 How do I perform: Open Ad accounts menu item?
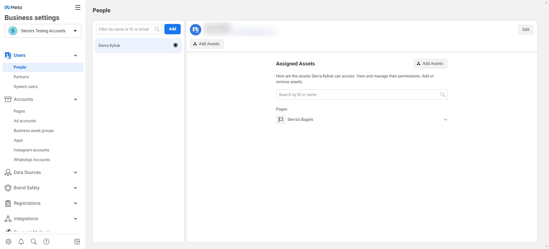tap(25, 121)
